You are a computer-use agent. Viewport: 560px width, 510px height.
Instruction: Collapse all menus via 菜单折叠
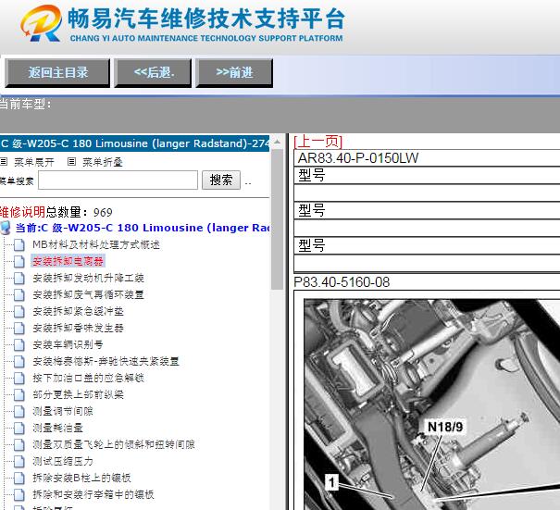pos(103,163)
